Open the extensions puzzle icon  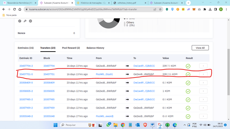point(204,9)
